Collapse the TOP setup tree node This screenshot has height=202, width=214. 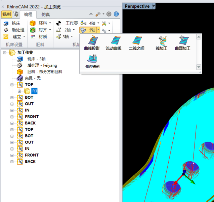(x=12, y=85)
